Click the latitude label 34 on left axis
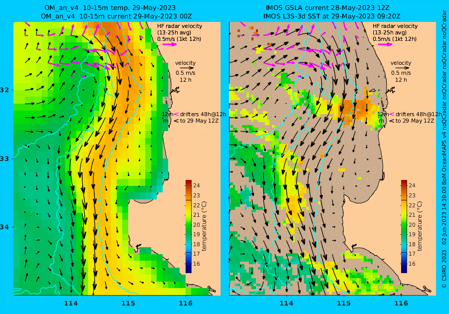 pyautogui.click(x=5, y=227)
